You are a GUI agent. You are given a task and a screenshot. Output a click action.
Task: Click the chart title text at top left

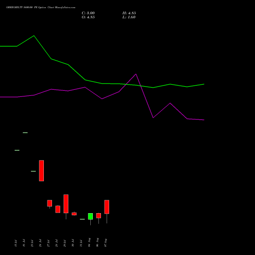(41, 8)
